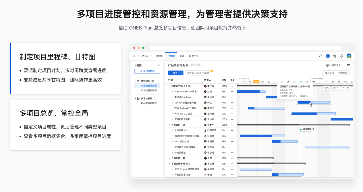Open the search magnifier icon
This screenshot has height=192, width=363.
tap(320, 56)
